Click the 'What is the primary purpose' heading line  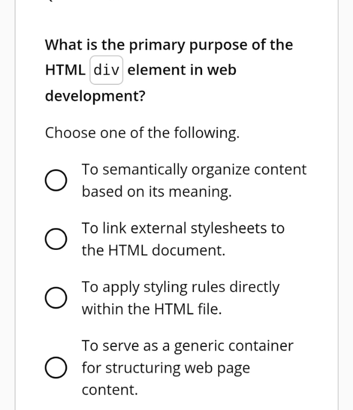169,45
